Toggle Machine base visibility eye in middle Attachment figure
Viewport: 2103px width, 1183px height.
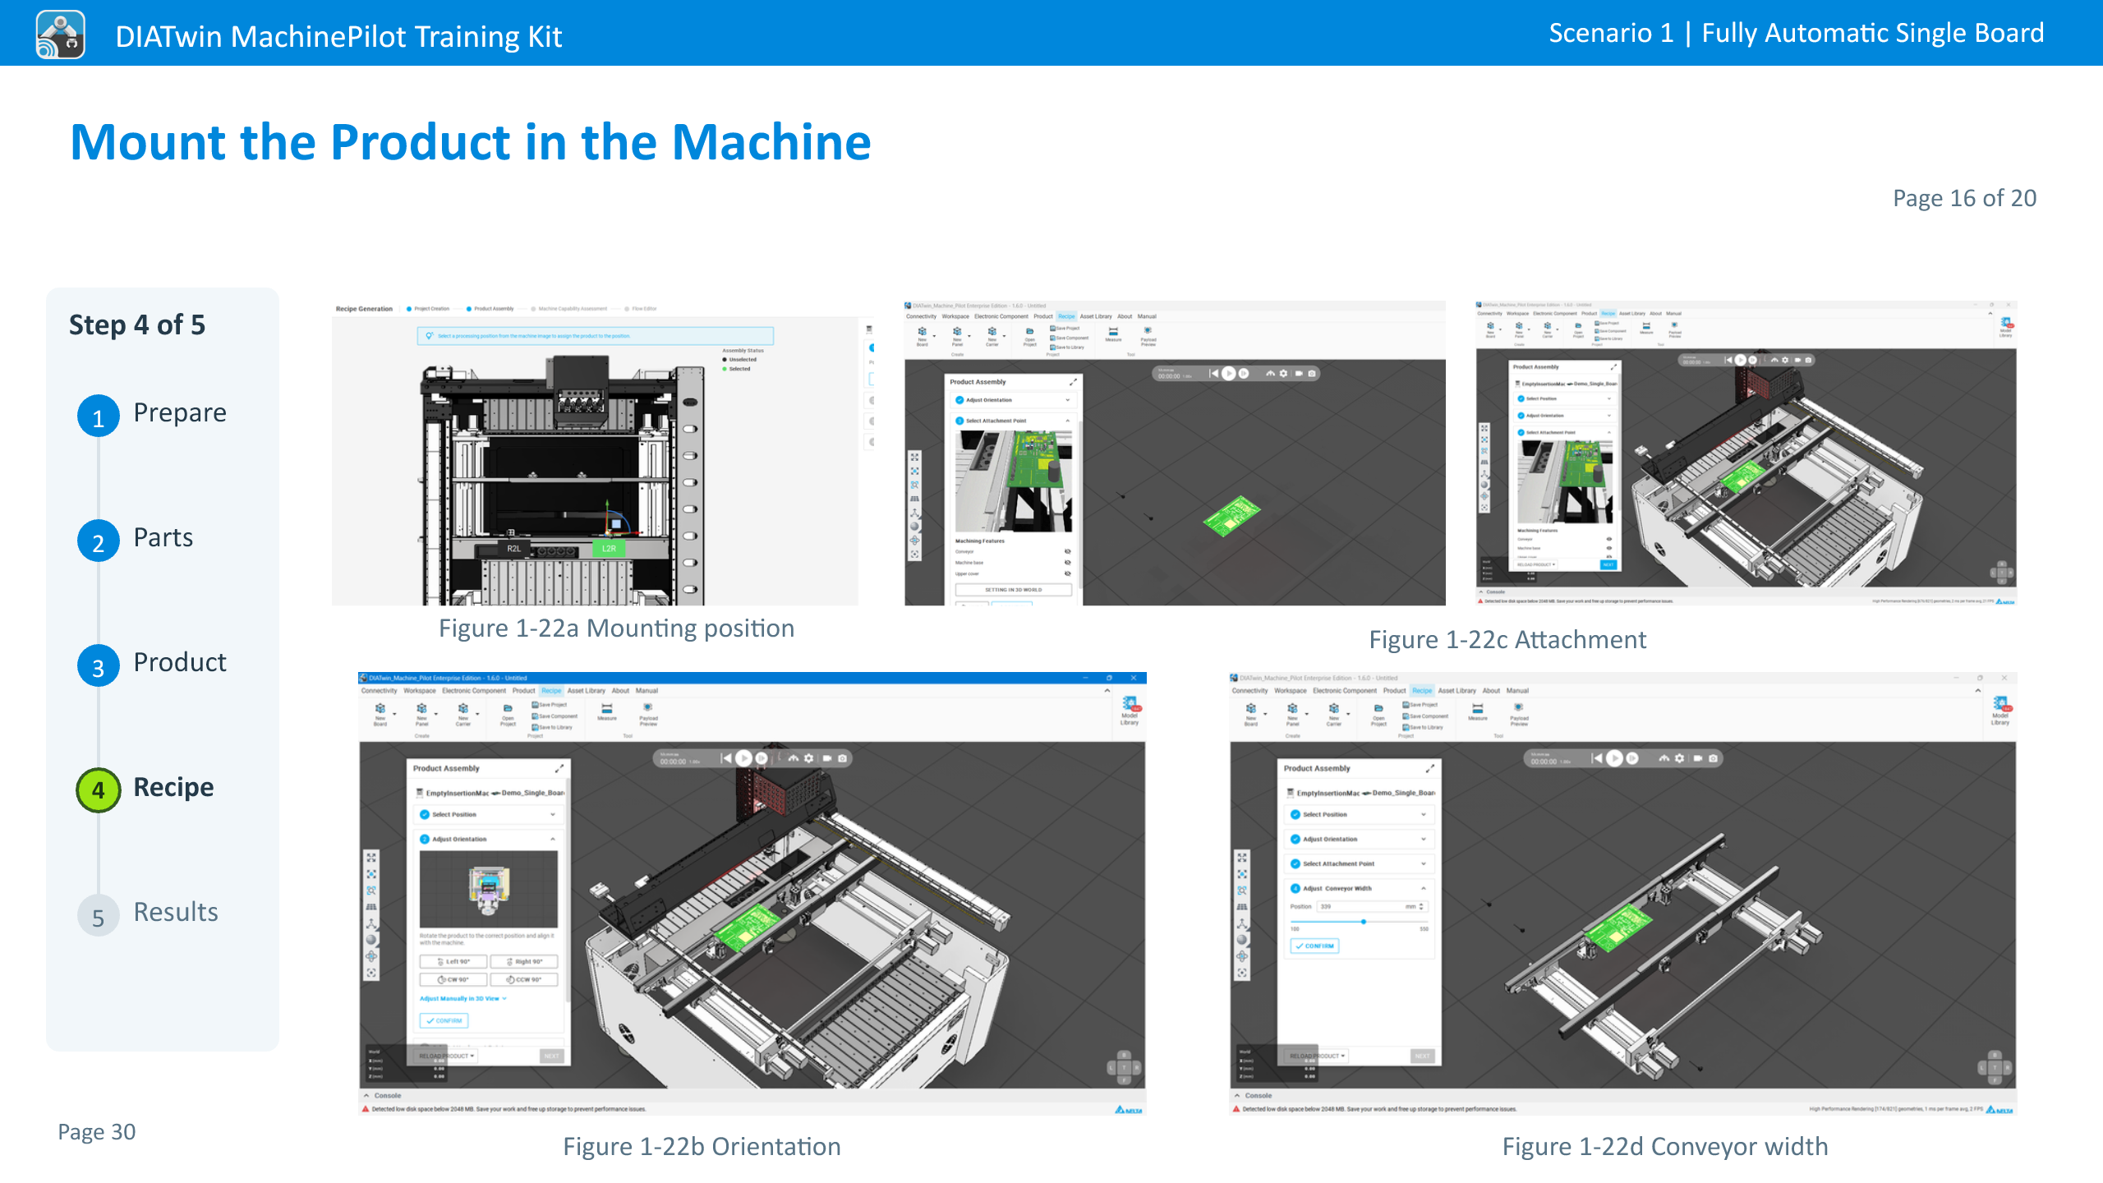pos(1067,563)
